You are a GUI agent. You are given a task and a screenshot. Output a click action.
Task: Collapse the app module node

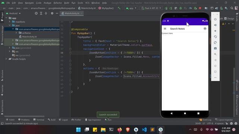[6, 18]
